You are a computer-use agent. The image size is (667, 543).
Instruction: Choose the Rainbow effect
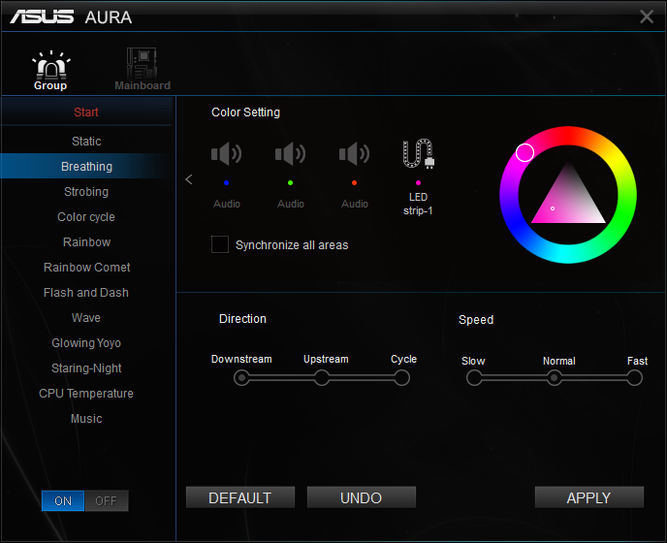[87, 242]
